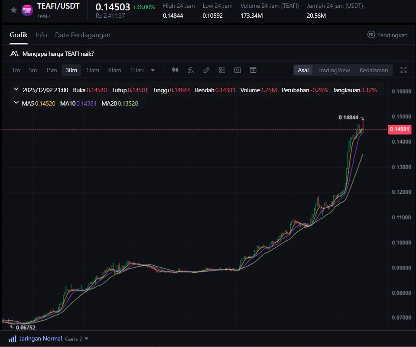Click the fullscreen expand icon
416x347 pixels.
click(x=403, y=70)
